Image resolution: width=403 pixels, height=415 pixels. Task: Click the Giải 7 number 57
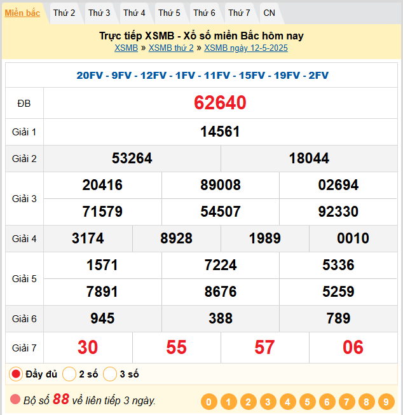264,347
